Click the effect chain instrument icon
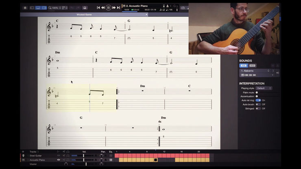The height and width of the screenshot is (169, 301). [x=242, y=75]
